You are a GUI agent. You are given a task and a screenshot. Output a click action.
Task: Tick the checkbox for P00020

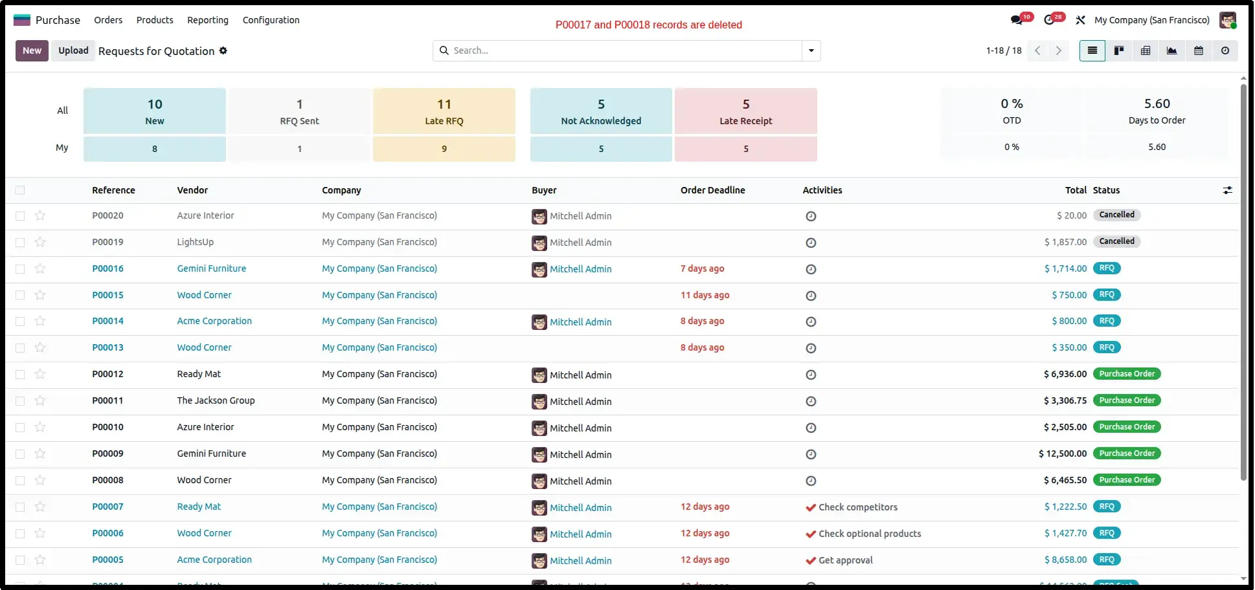click(20, 216)
